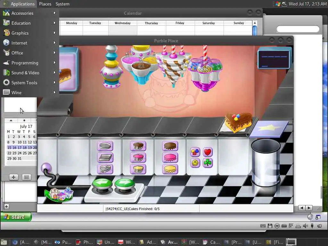Image resolution: width=328 pixels, height=246 pixels.
Task: Open the Programming submenu arrow
Action: [54, 62]
